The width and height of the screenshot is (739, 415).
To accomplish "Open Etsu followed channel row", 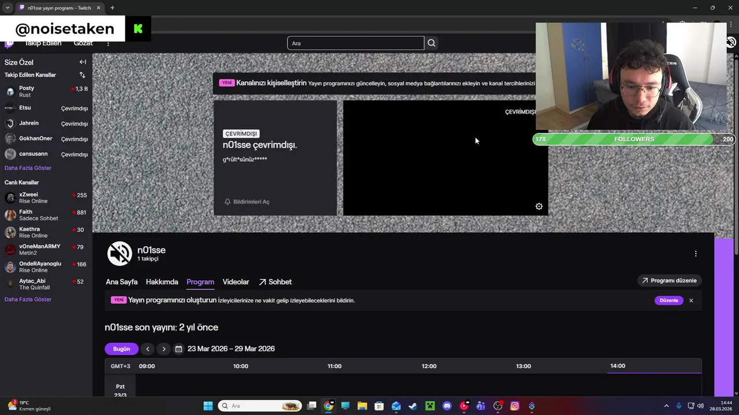I will [x=46, y=108].
